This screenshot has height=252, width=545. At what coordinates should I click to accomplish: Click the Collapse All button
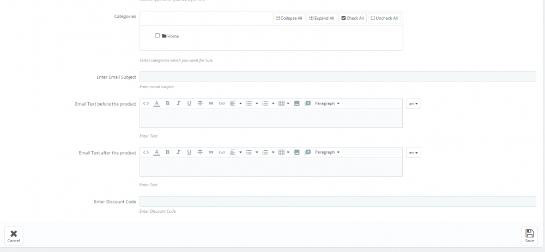click(x=289, y=18)
